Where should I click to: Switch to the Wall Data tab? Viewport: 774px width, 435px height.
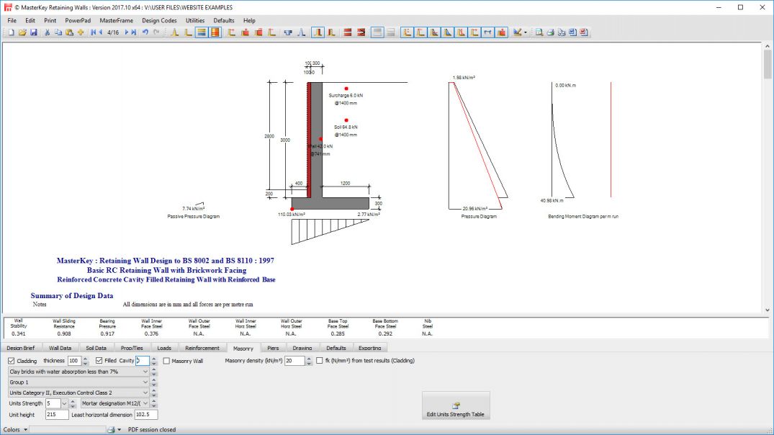60,348
